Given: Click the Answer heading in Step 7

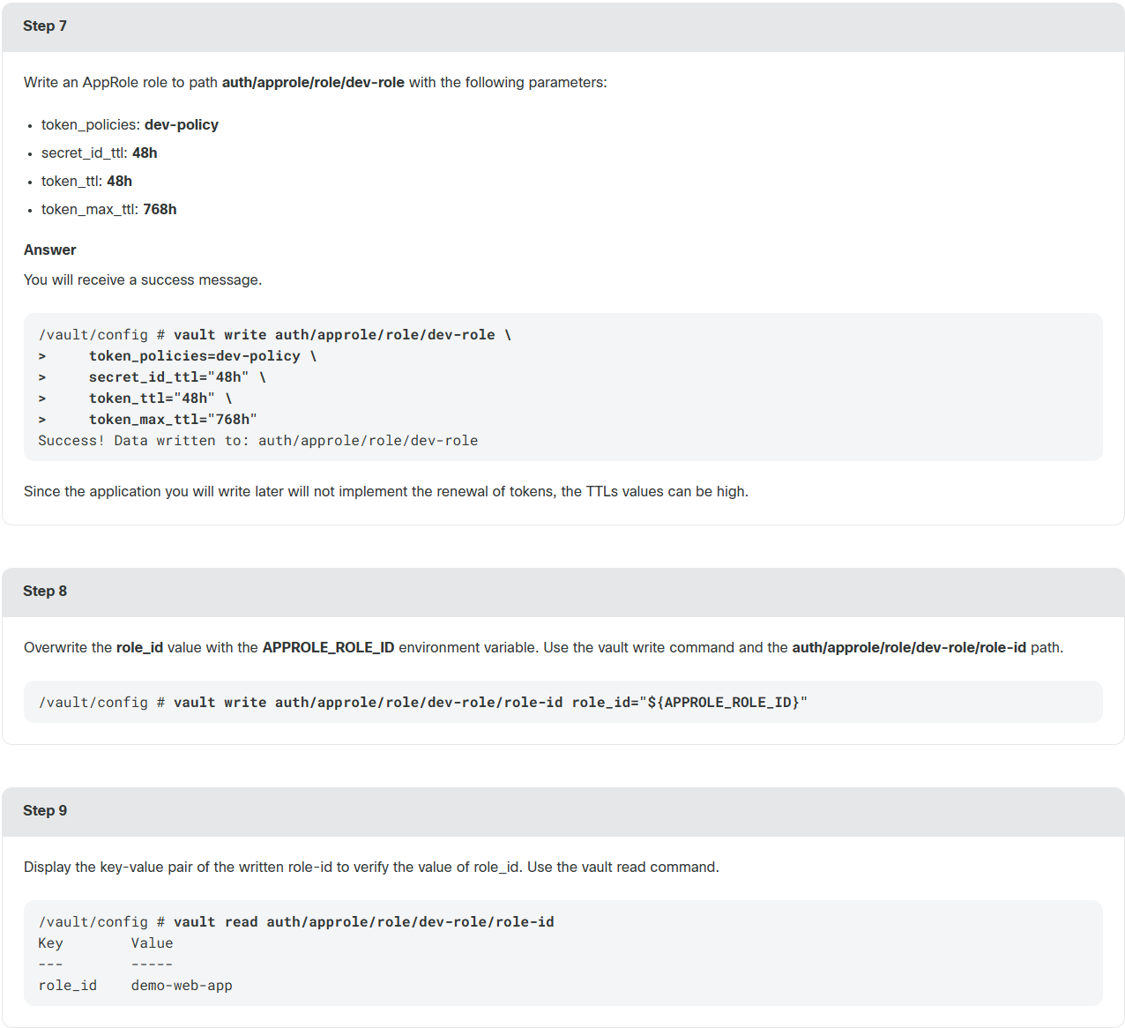Looking at the screenshot, I should point(50,250).
